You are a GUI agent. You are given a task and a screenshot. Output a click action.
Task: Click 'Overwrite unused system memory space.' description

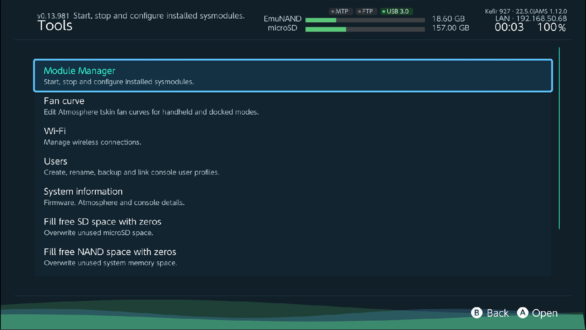(x=110, y=263)
